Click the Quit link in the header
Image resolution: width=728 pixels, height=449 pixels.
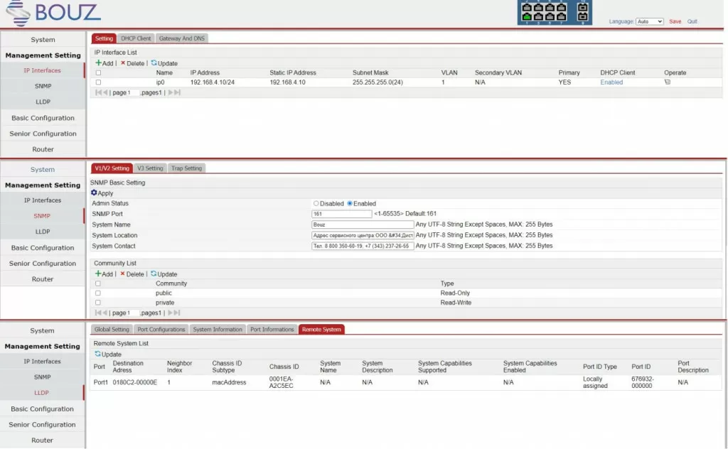point(692,21)
